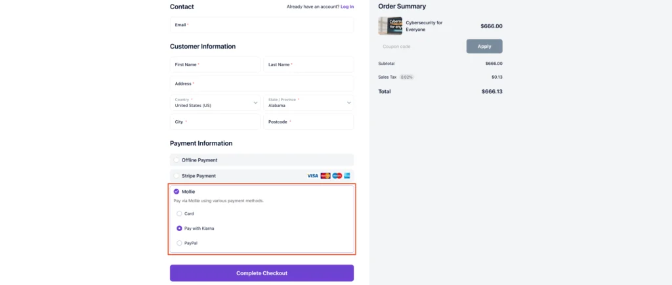Select the Mollie payment option
Viewport: 672px width, 285px height.
176,192
